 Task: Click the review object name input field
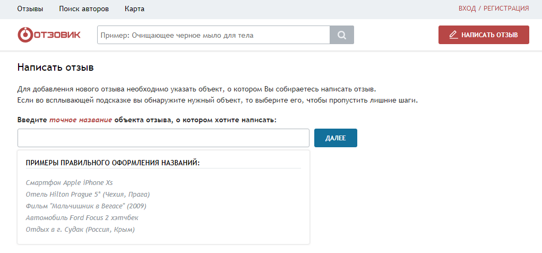(164, 138)
